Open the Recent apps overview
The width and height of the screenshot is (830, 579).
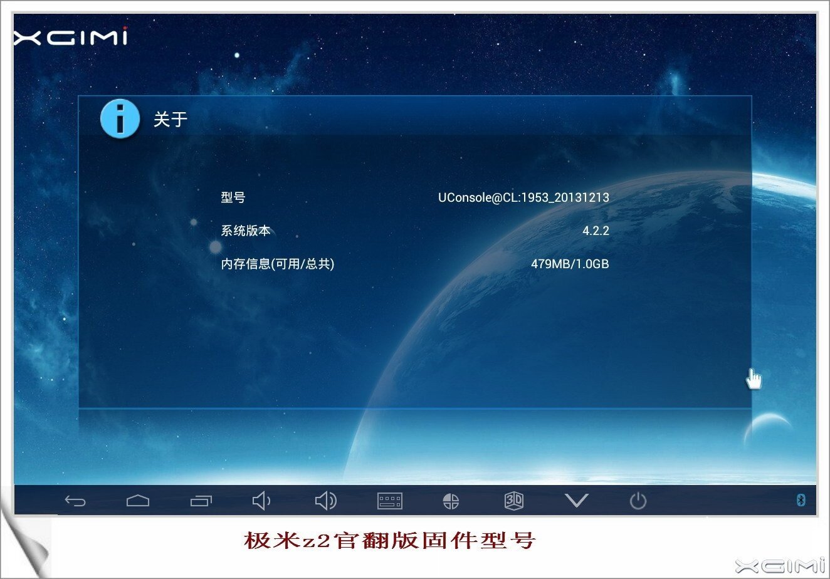click(x=201, y=501)
